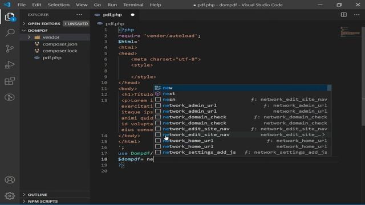
Task: Expand details arrow on network_edit_site_nav suggestion
Action: click(323, 135)
